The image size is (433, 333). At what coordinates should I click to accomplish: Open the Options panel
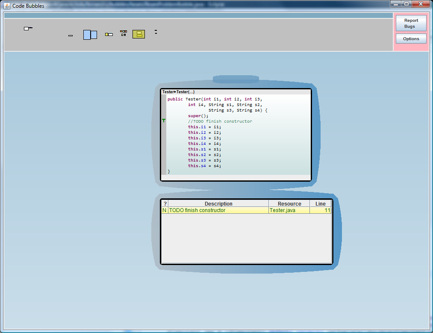411,39
